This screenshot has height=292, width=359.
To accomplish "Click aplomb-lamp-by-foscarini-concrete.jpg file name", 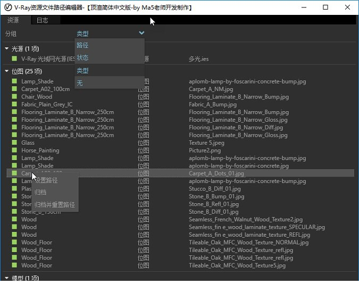I will point(239,165).
